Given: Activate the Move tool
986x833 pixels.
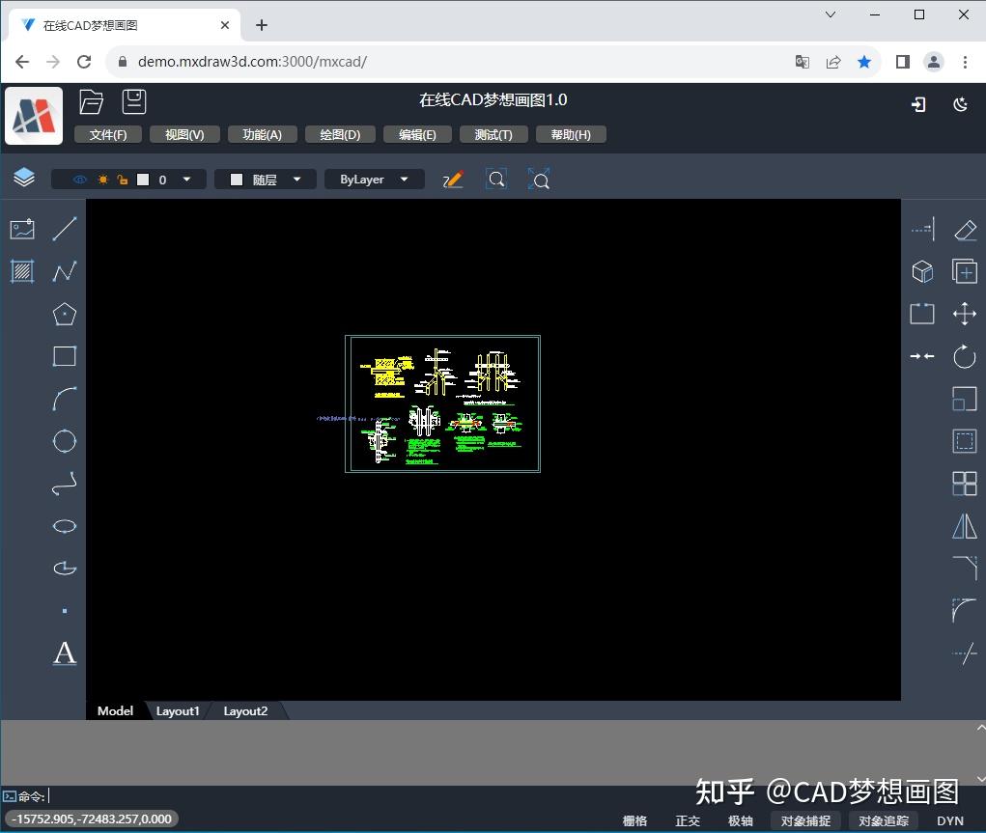Looking at the screenshot, I should pos(965,313).
